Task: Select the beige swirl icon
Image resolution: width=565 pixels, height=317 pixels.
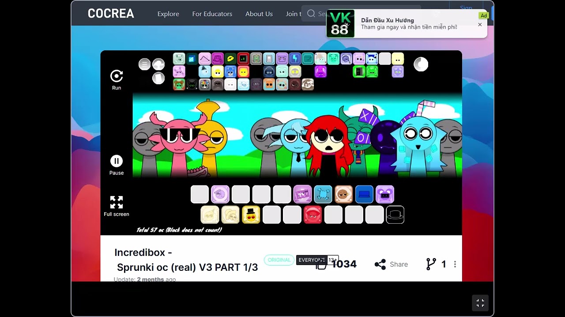Action: [308, 84]
